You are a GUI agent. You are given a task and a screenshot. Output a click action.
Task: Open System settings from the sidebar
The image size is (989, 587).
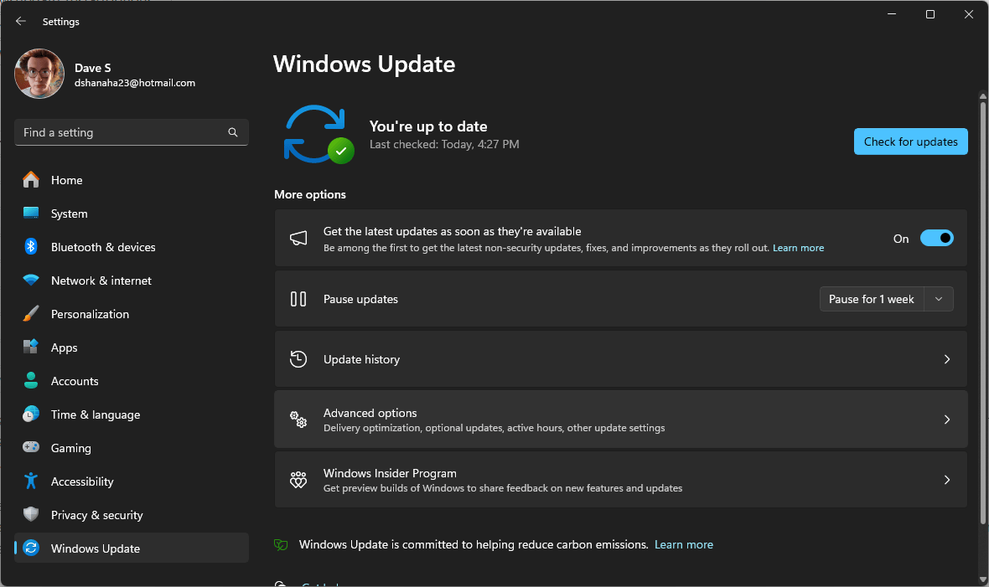coord(69,214)
